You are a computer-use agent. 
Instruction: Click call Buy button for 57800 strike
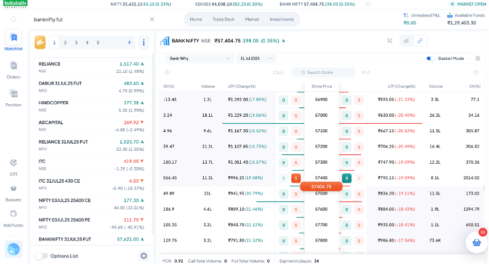283,241
